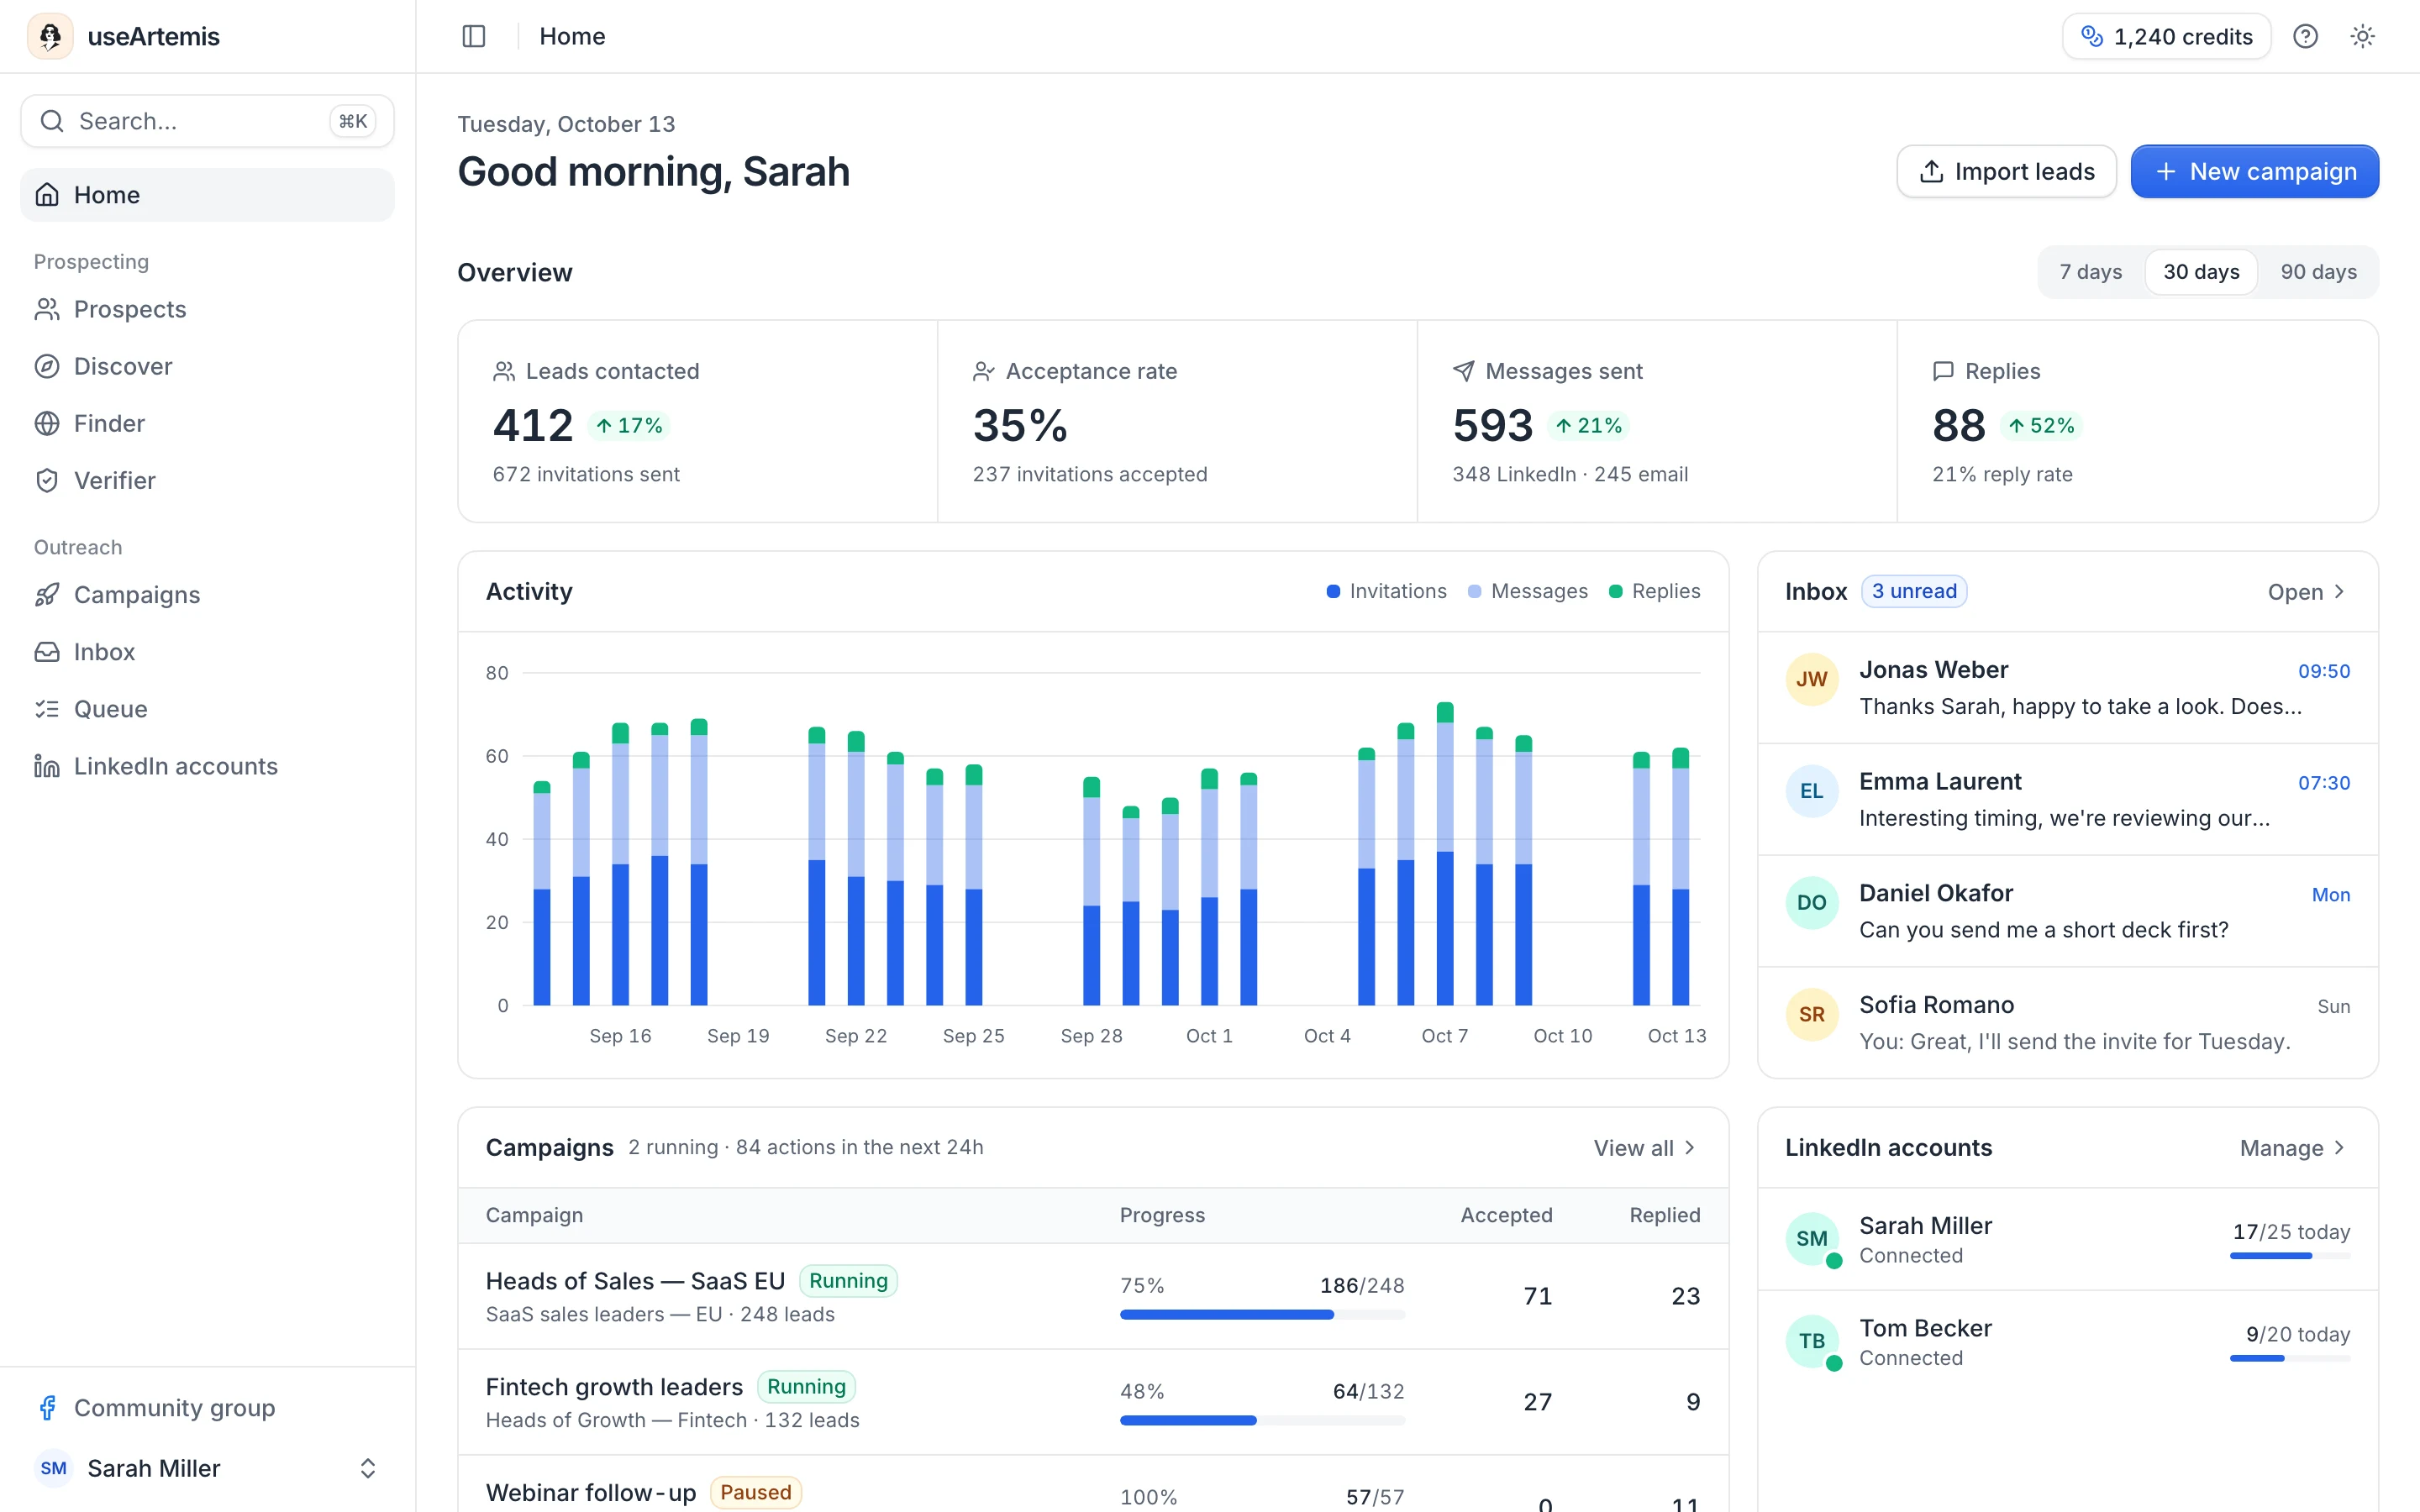This screenshot has width=2420, height=1512.
Task: Open Emma Laurent's inbox message
Action: click(2067, 799)
